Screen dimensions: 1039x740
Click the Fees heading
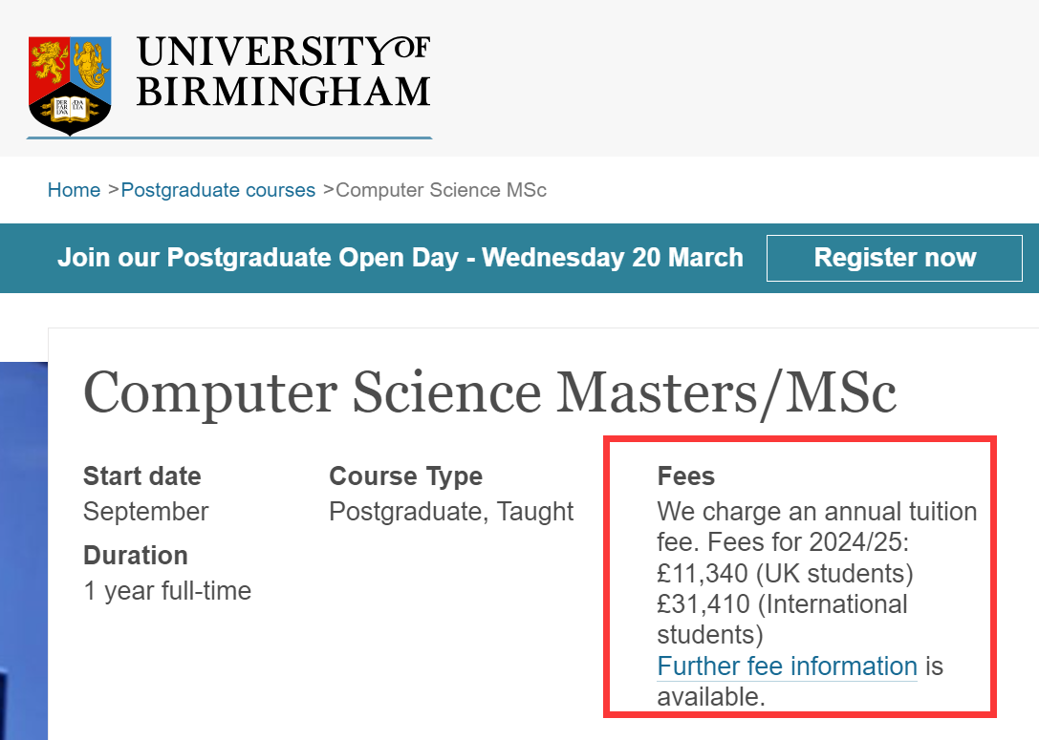[686, 476]
